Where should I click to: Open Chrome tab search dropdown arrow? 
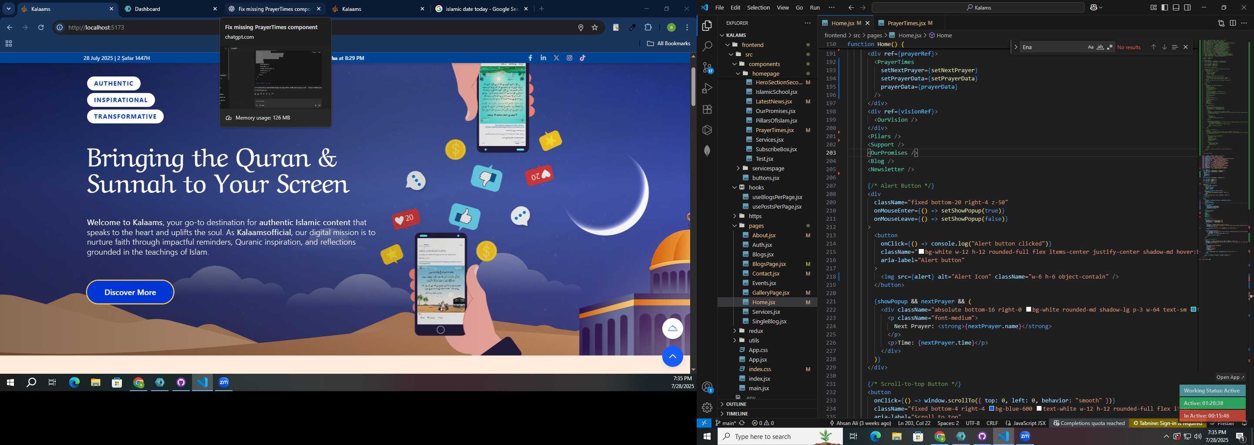8,9
